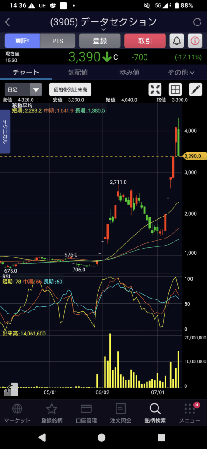Open the price alert bell

(x=177, y=41)
